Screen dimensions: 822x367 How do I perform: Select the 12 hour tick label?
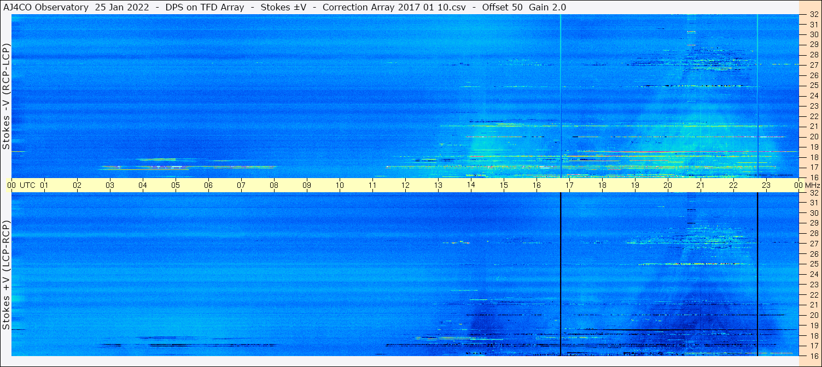coord(405,185)
